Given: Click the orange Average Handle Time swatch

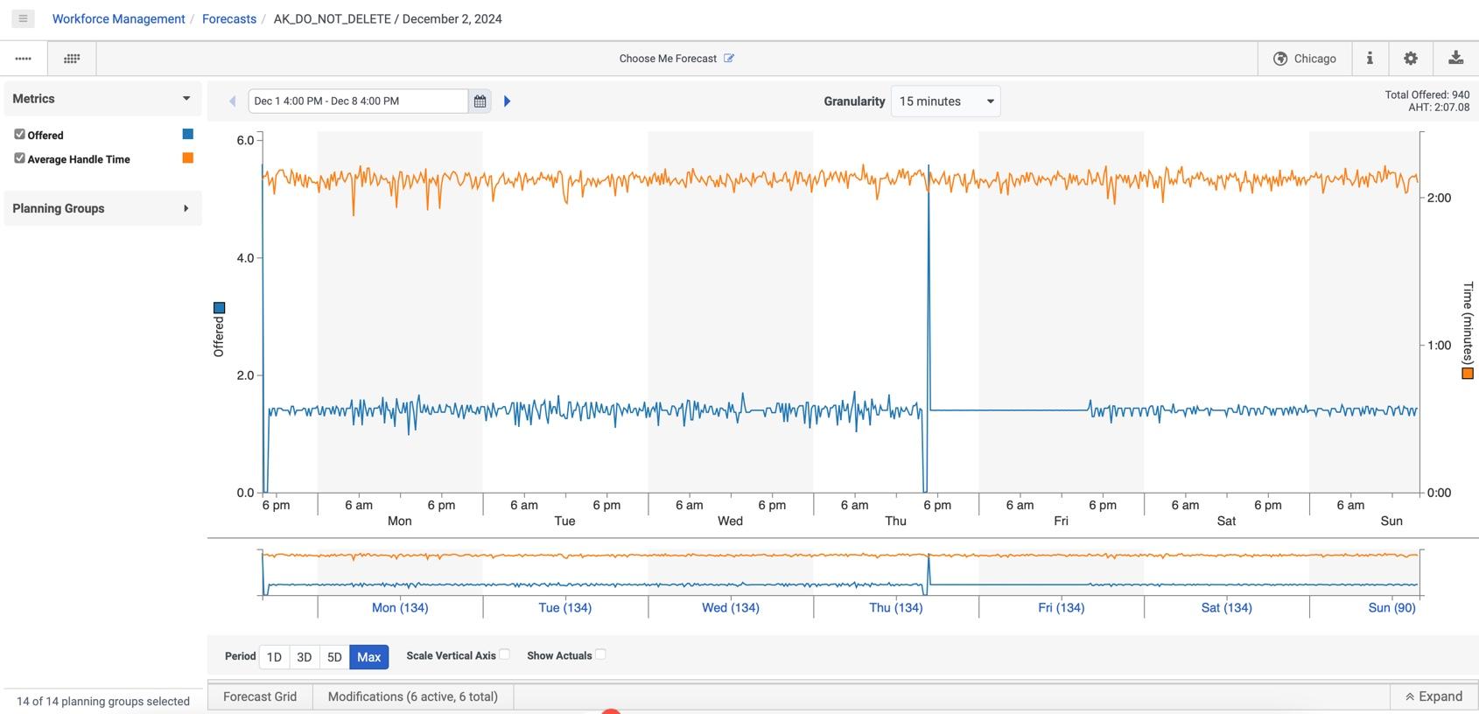Looking at the screenshot, I should [187, 158].
